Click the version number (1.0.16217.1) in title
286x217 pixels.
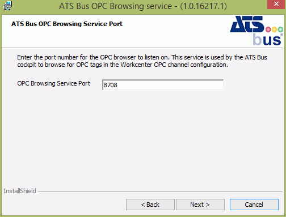(x=203, y=6)
